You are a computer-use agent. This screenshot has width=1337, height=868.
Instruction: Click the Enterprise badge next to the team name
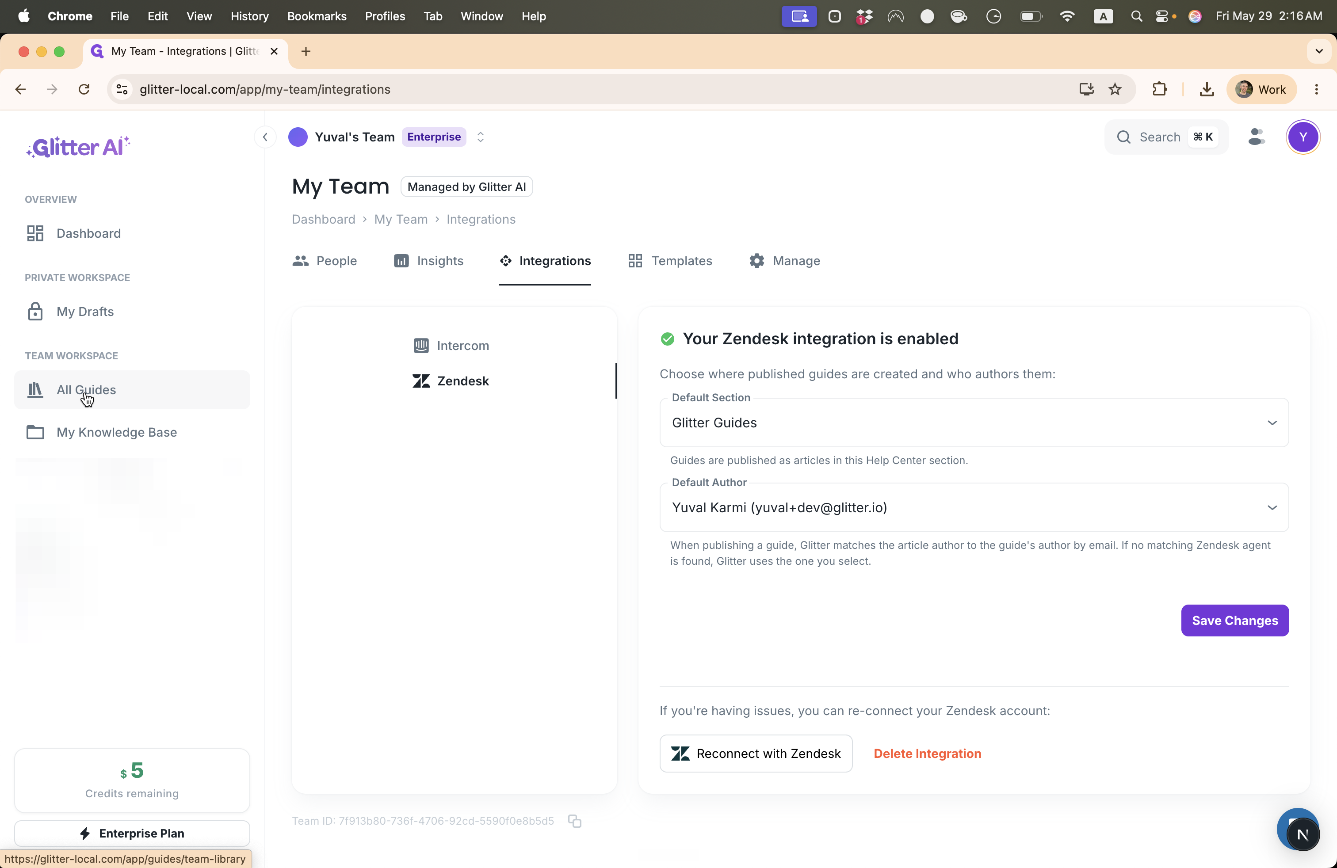pyautogui.click(x=434, y=137)
